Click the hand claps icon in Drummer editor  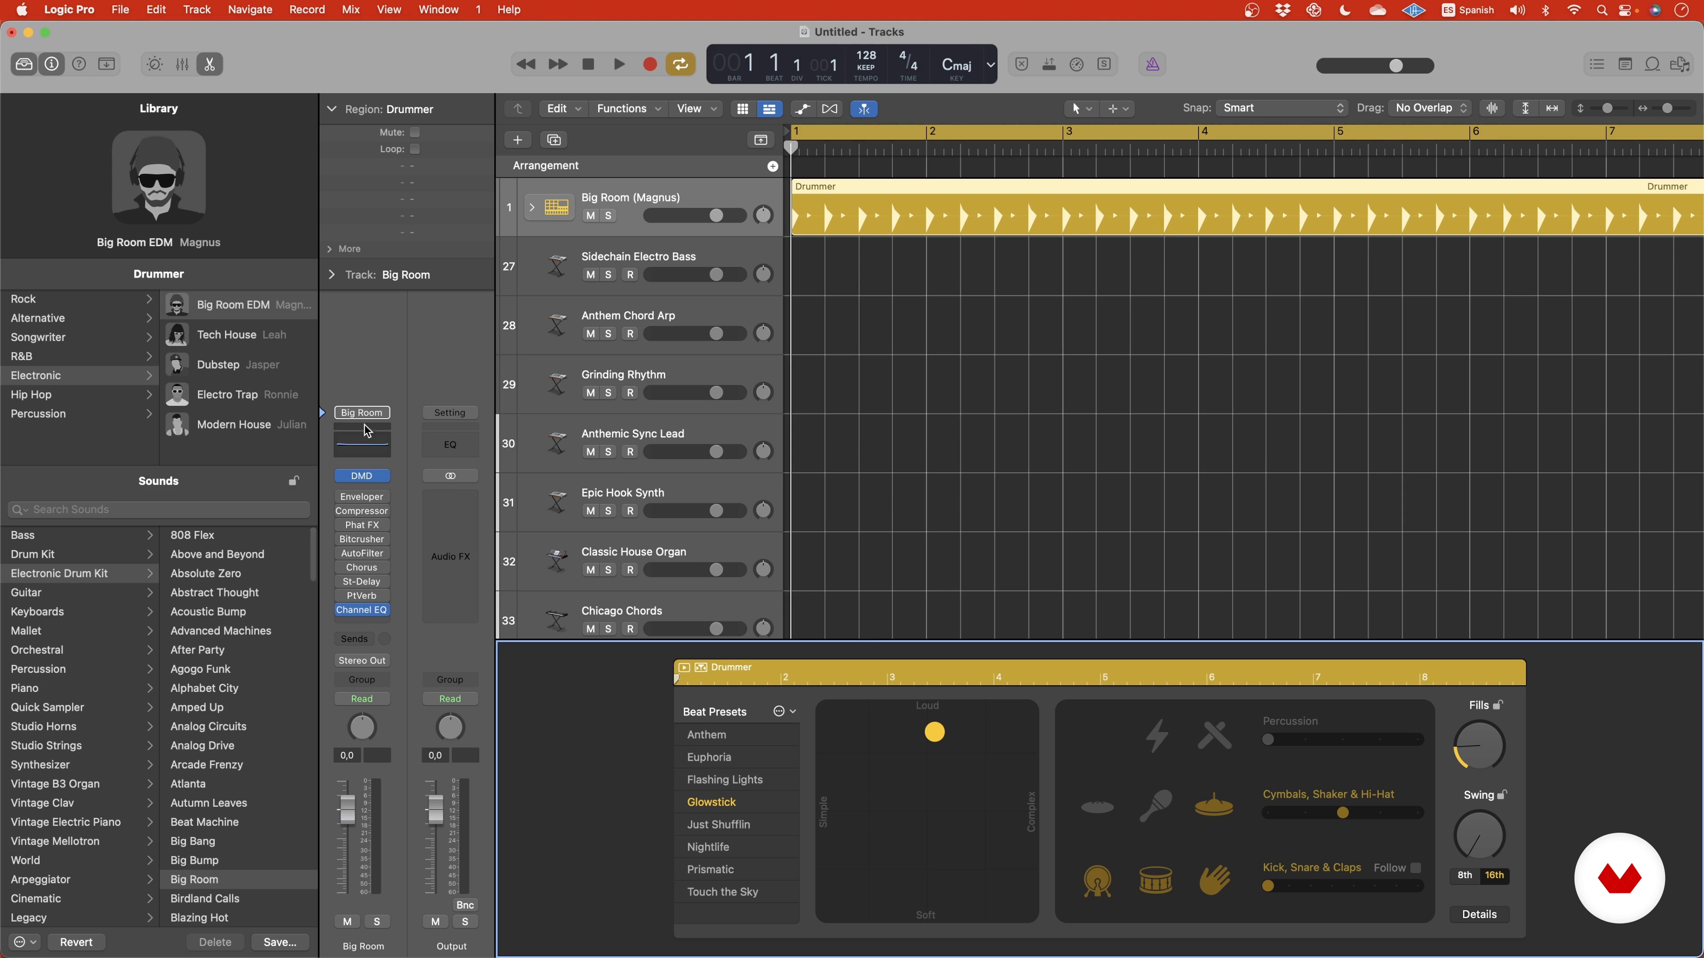[1215, 880]
